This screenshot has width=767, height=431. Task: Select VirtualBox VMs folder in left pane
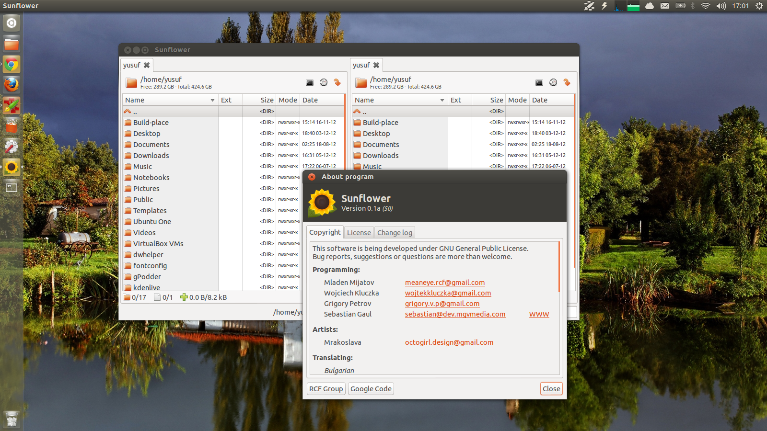(x=212, y=244)
